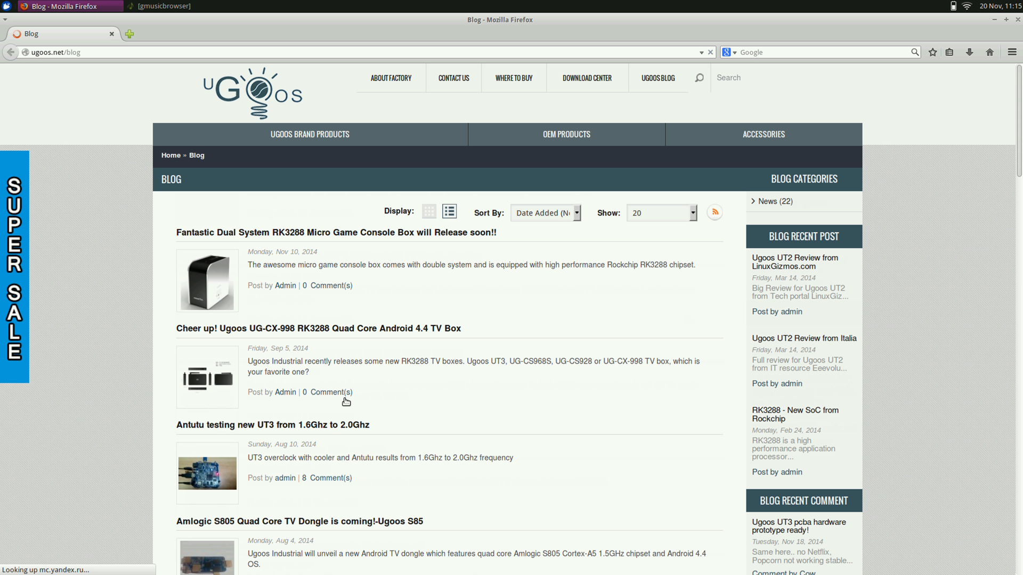Image resolution: width=1023 pixels, height=575 pixels.
Task: Click the browser back button
Action: point(11,52)
